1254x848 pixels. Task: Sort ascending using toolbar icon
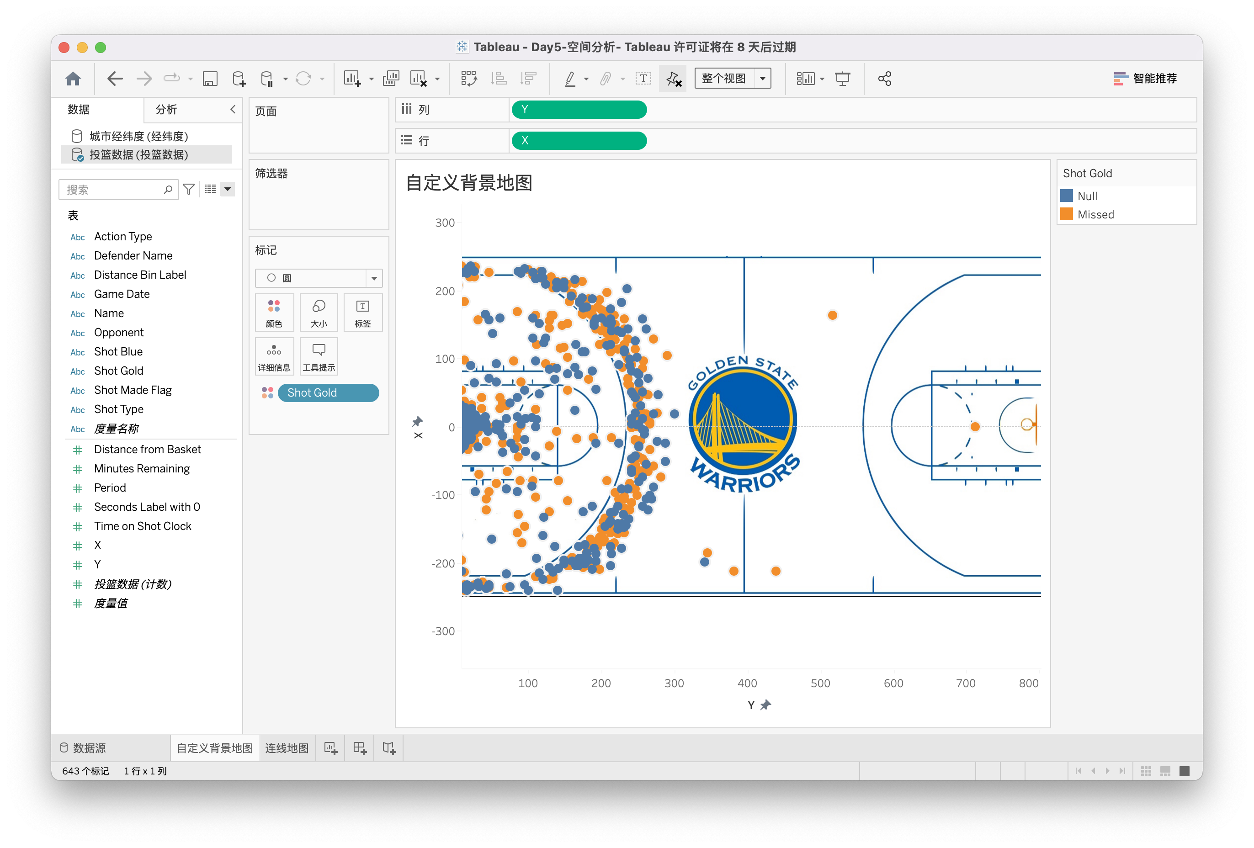[499, 79]
